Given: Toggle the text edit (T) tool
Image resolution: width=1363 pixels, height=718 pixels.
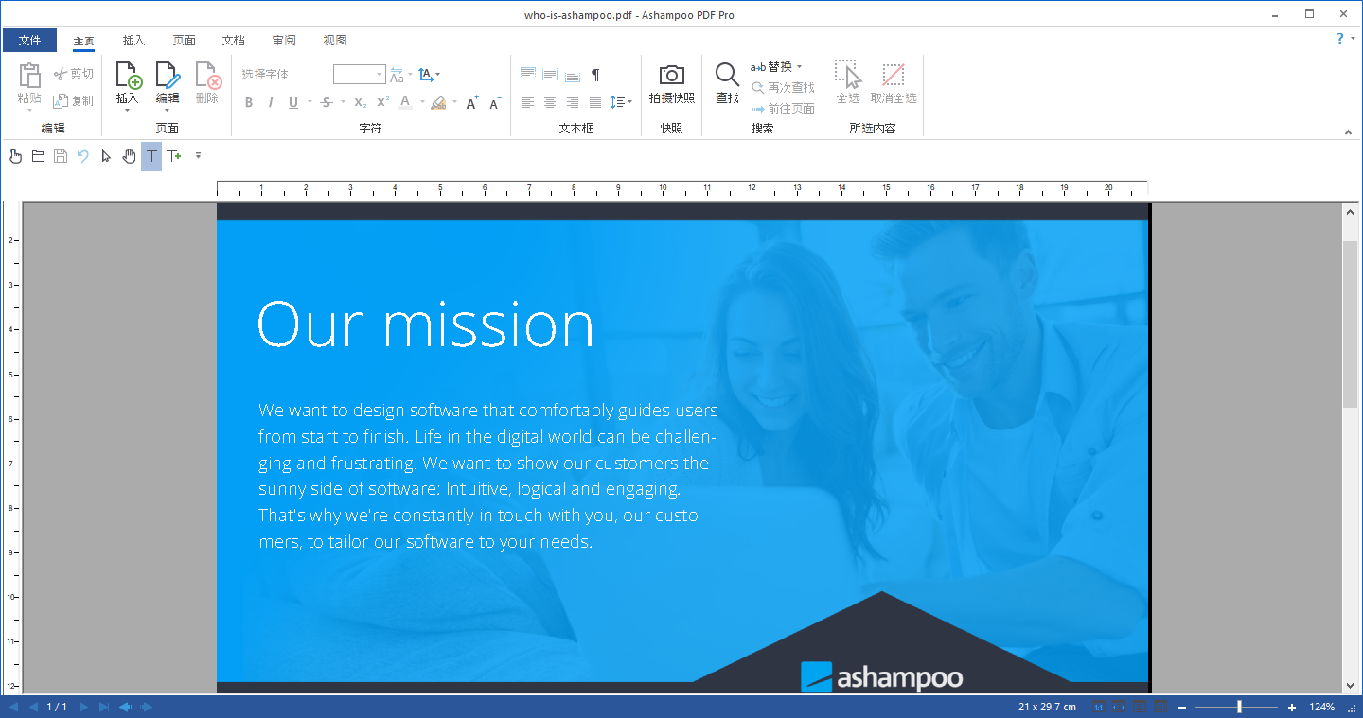Looking at the screenshot, I should pyautogui.click(x=151, y=156).
